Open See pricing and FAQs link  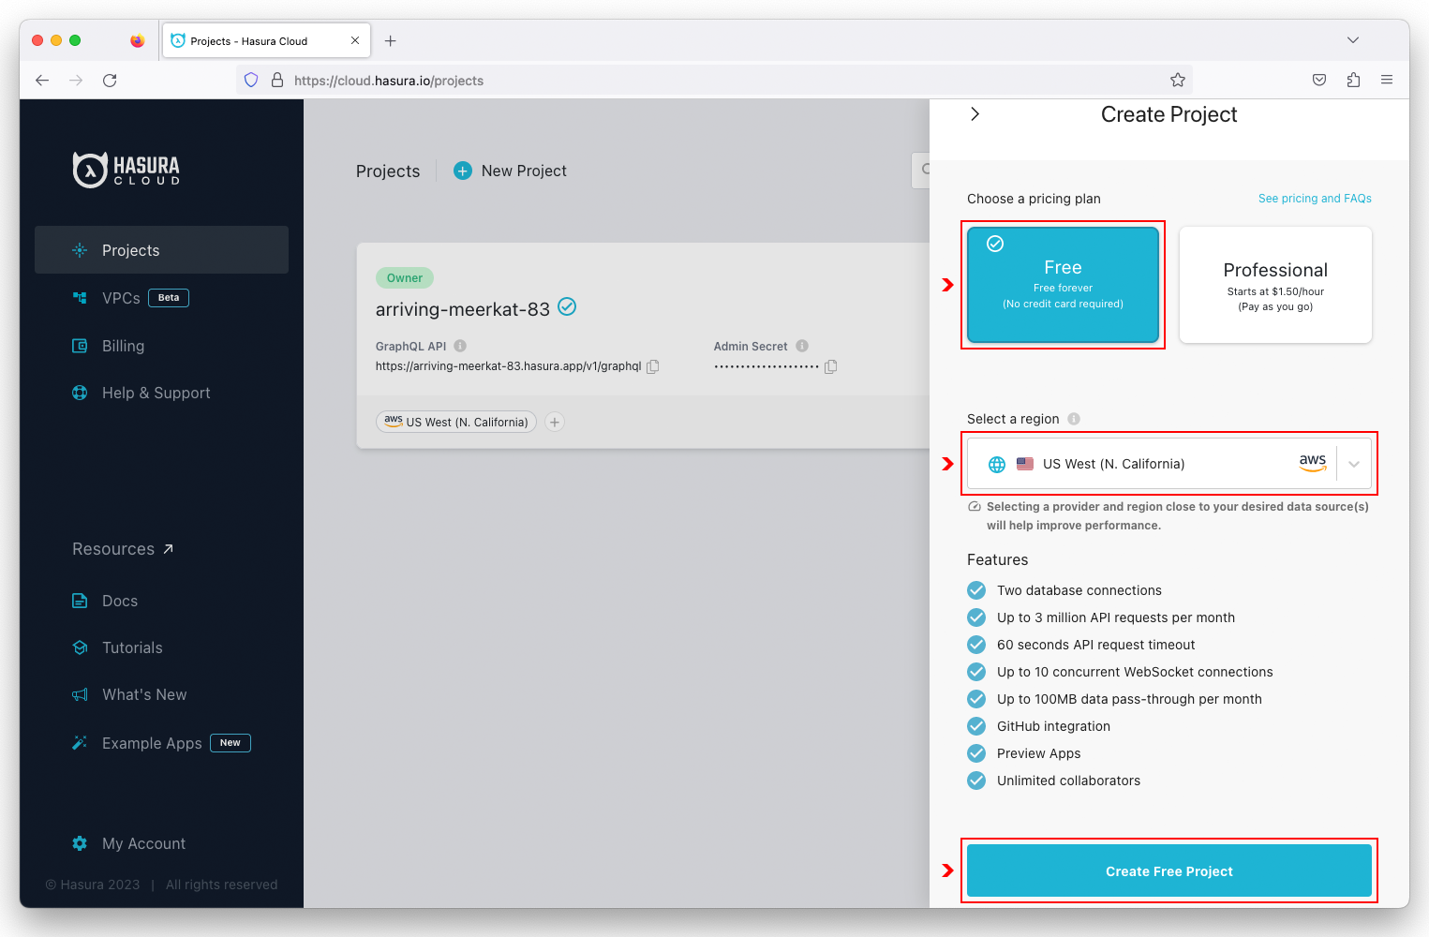tap(1314, 199)
